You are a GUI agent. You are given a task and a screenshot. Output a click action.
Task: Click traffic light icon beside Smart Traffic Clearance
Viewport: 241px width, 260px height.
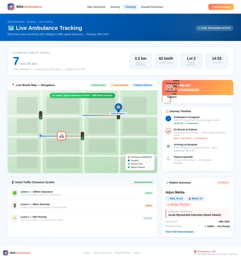click(13, 182)
